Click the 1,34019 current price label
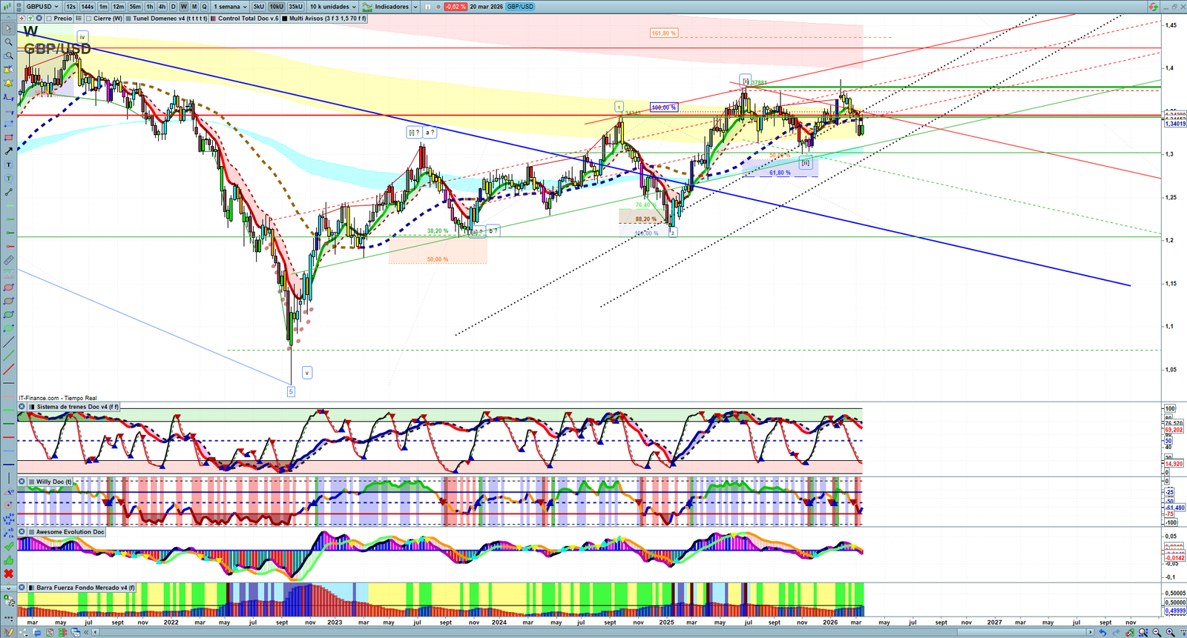 click(1175, 124)
